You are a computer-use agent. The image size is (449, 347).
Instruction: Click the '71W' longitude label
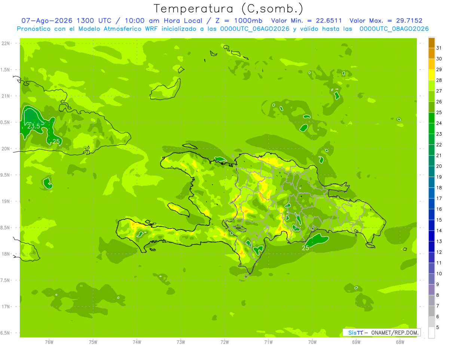pos(269,342)
